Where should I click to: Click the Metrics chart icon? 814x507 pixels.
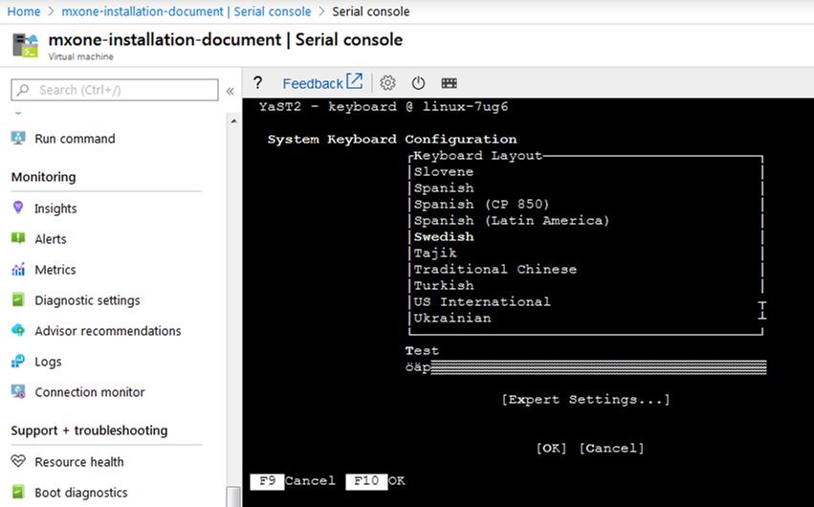18,269
